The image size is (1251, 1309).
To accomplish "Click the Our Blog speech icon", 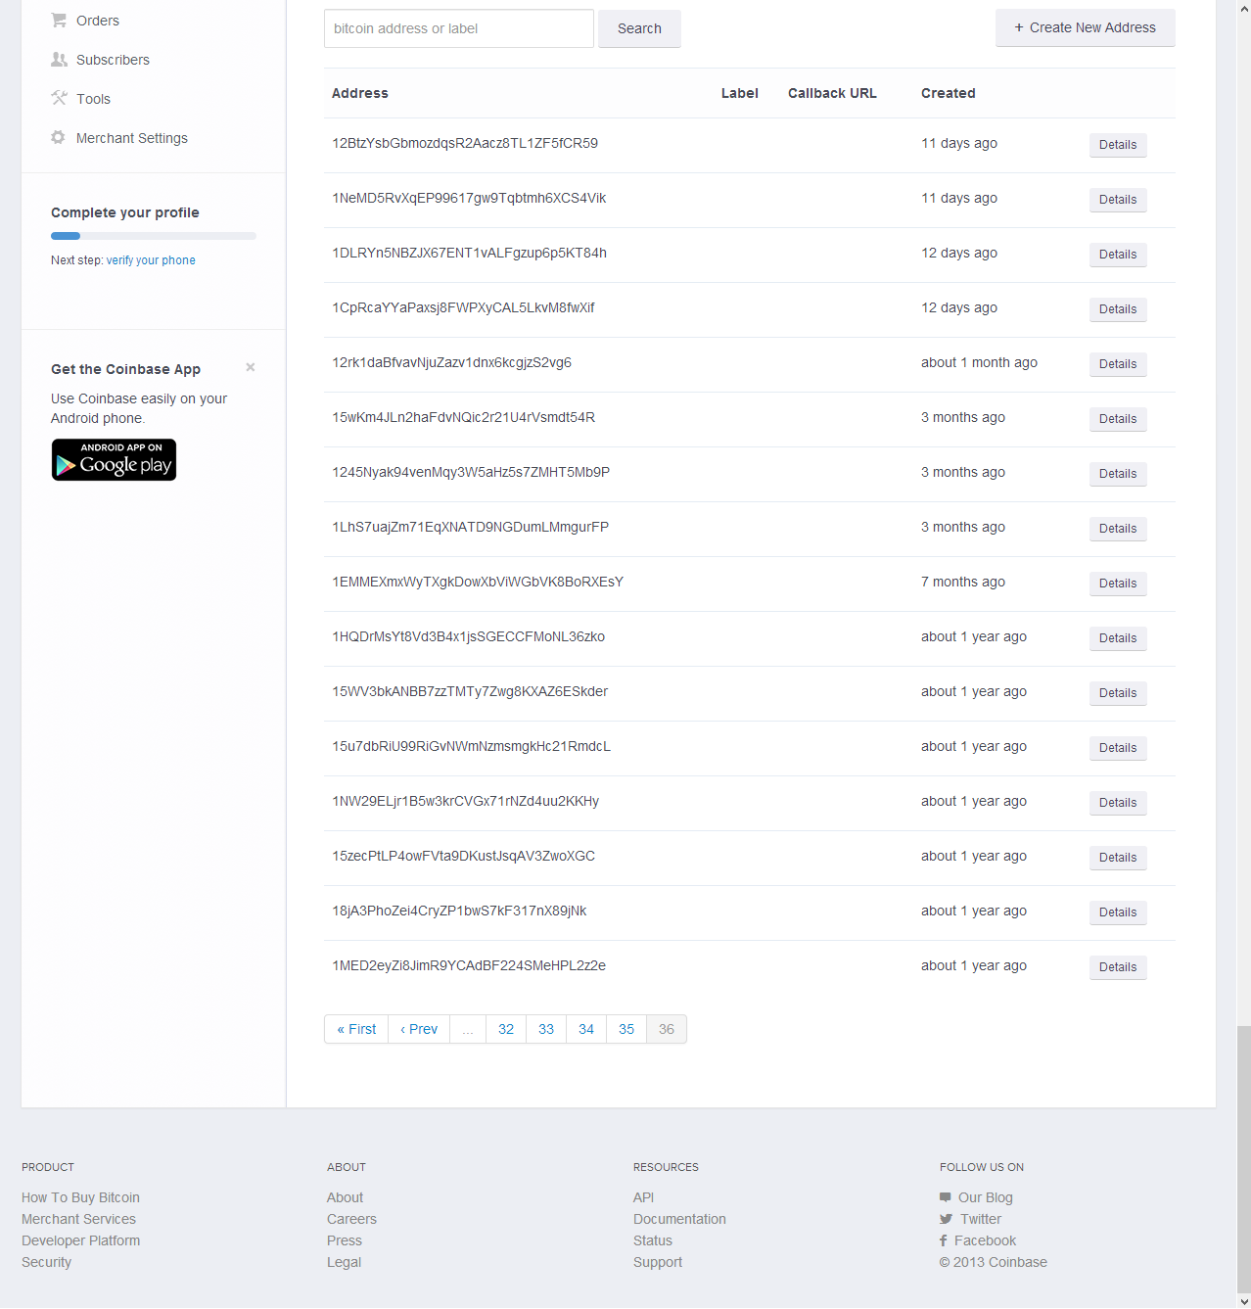I will [x=946, y=1197].
